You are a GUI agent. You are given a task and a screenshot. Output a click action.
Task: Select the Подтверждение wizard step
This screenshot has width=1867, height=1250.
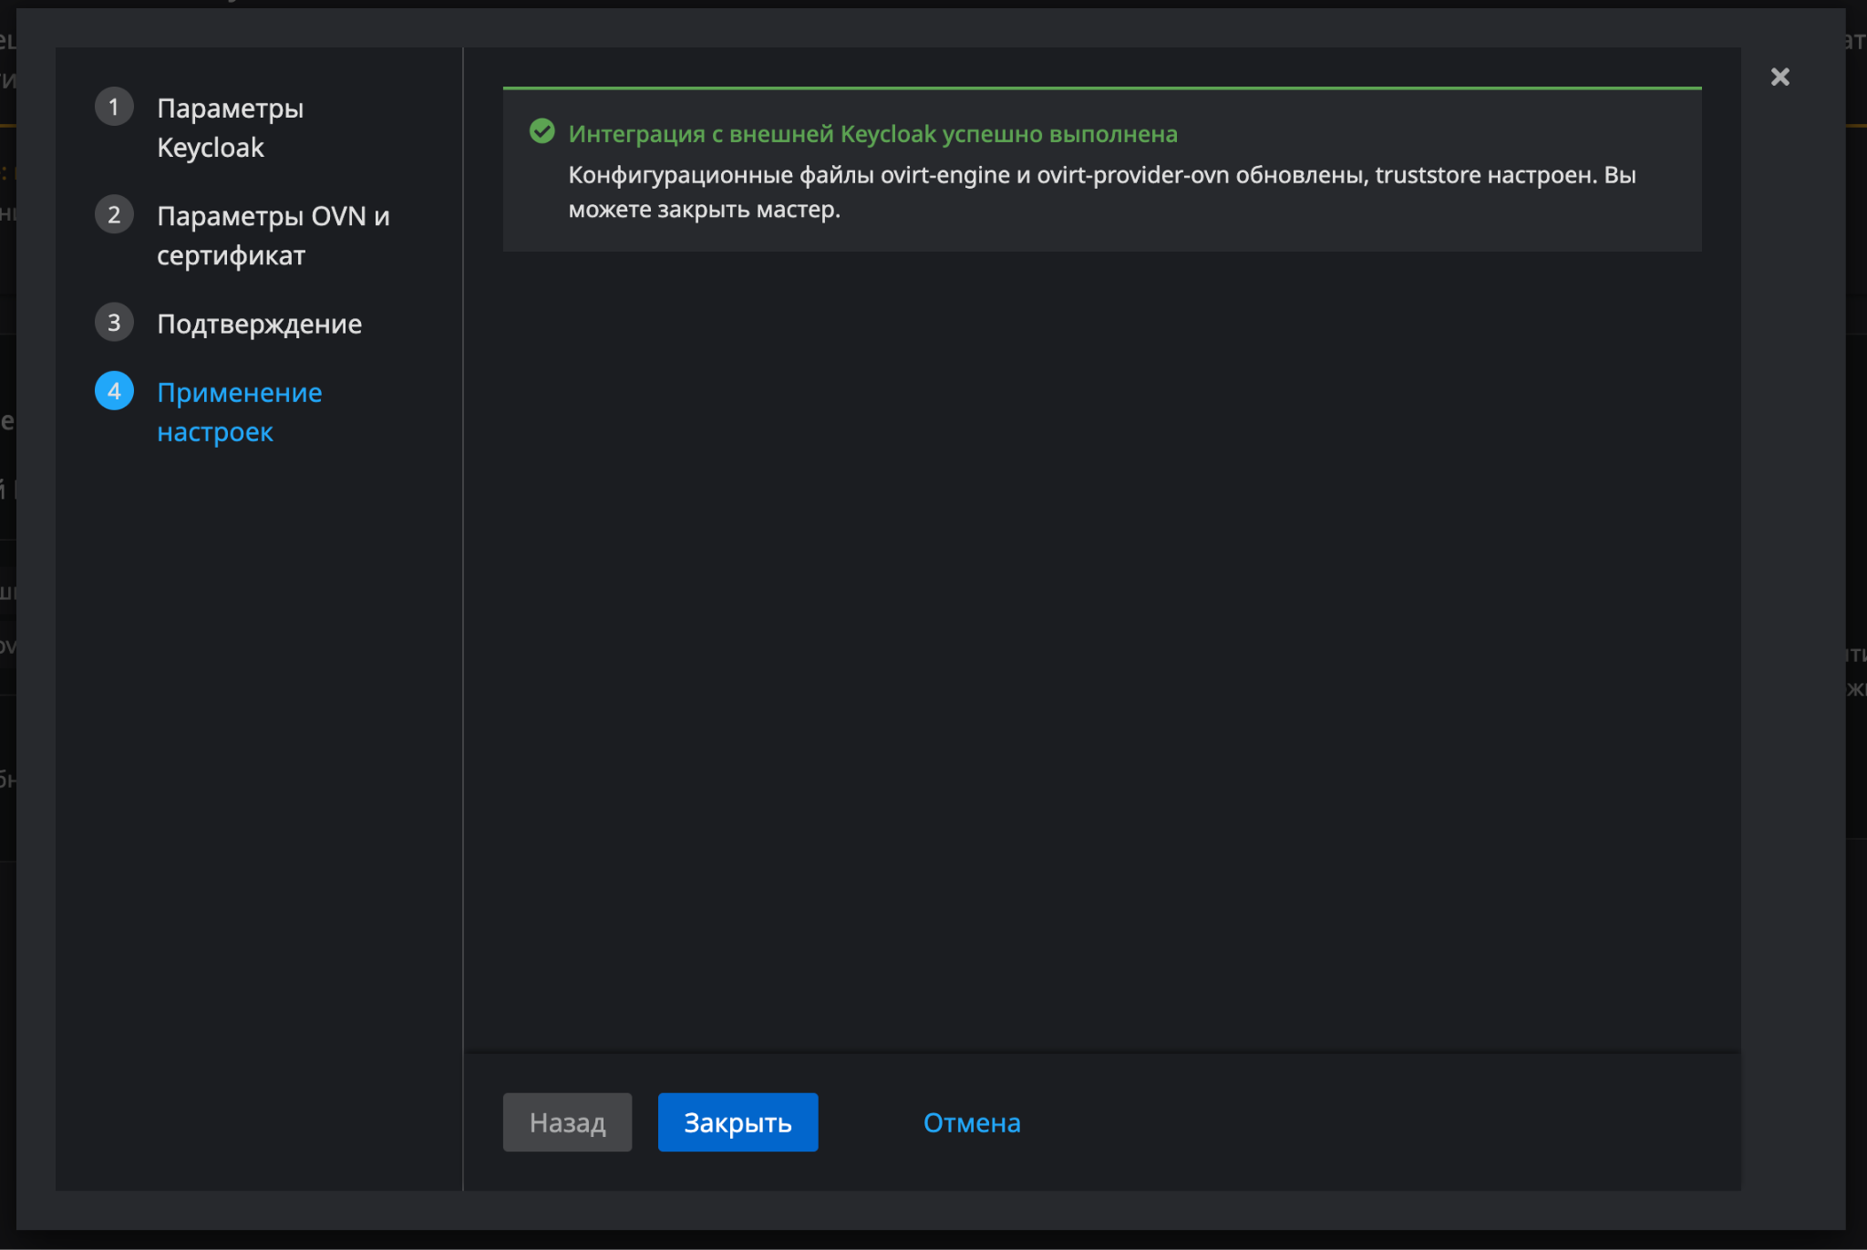259,324
